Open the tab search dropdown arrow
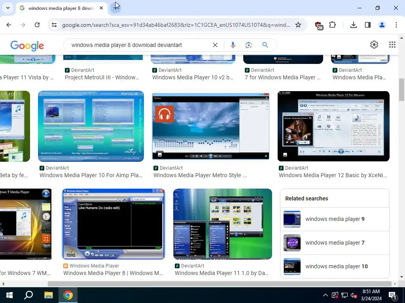405x303 pixels. pyautogui.click(x=8, y=8)
